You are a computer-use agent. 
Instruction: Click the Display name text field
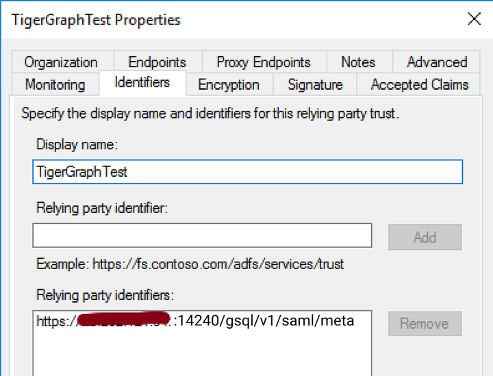(x=247, y=172)
